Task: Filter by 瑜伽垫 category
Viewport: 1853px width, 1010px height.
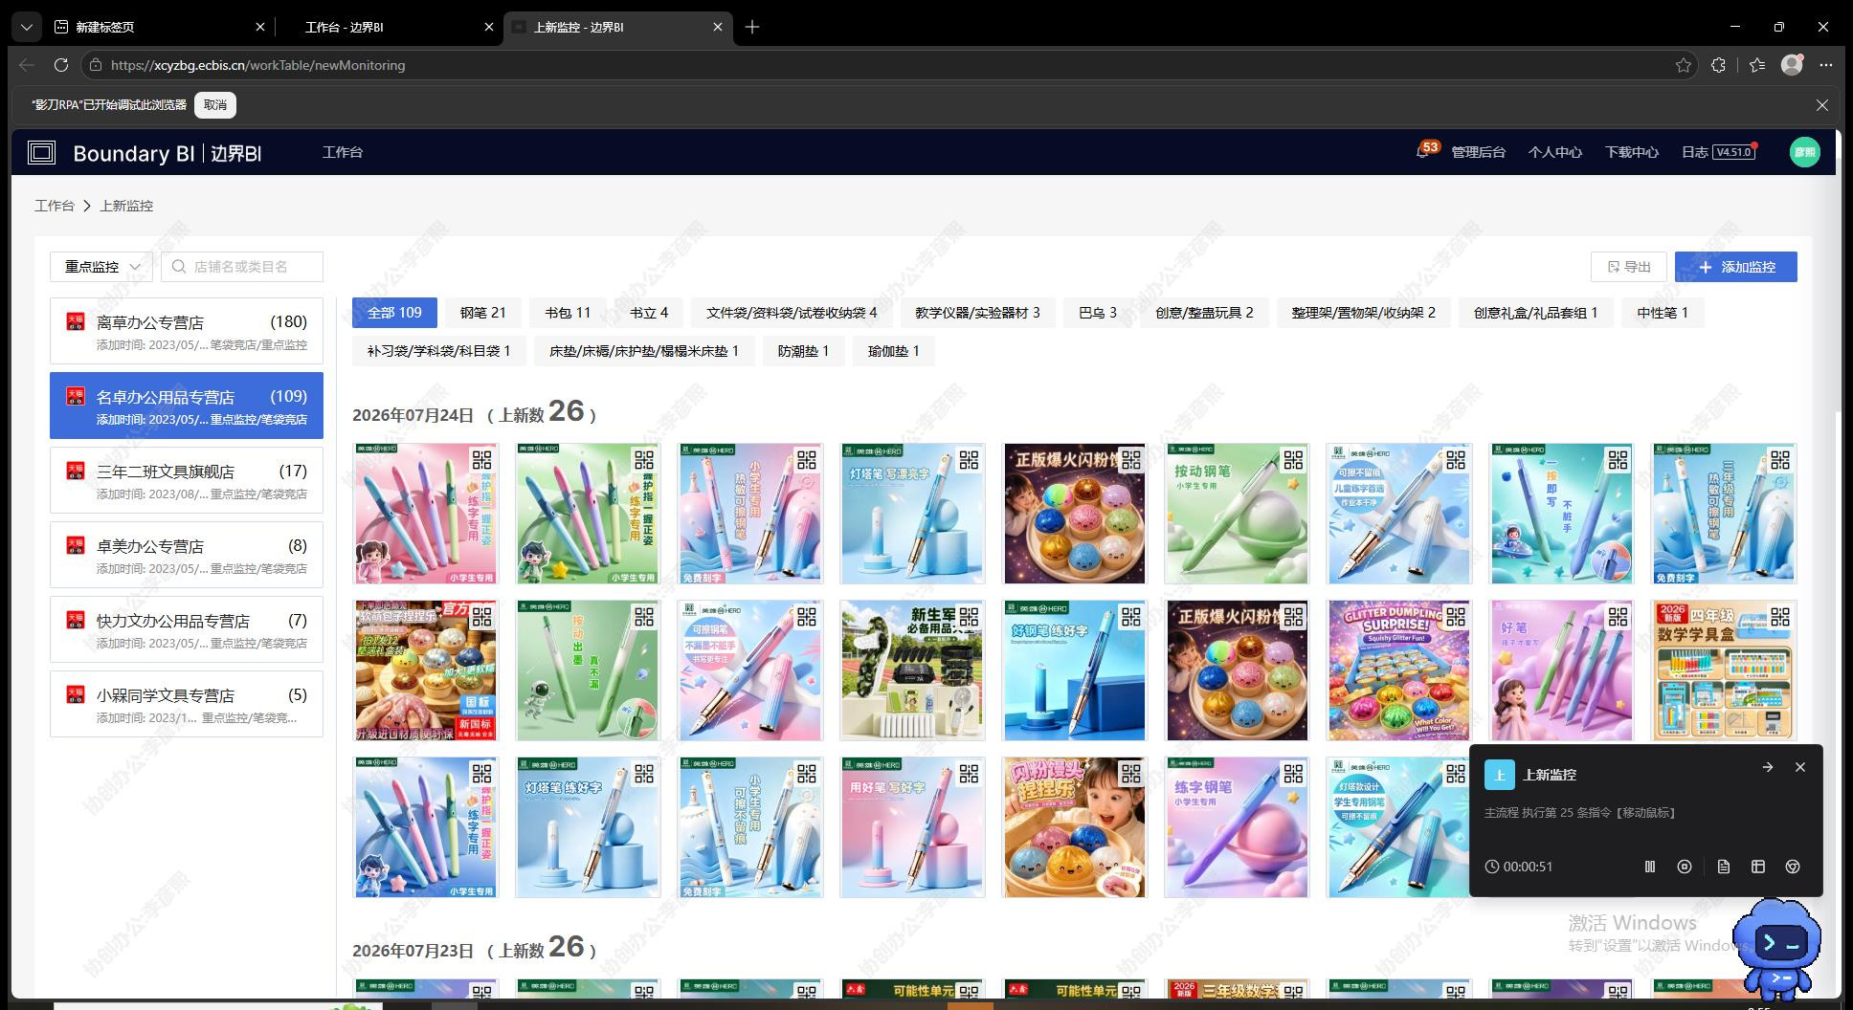Action: coord(894,351)
